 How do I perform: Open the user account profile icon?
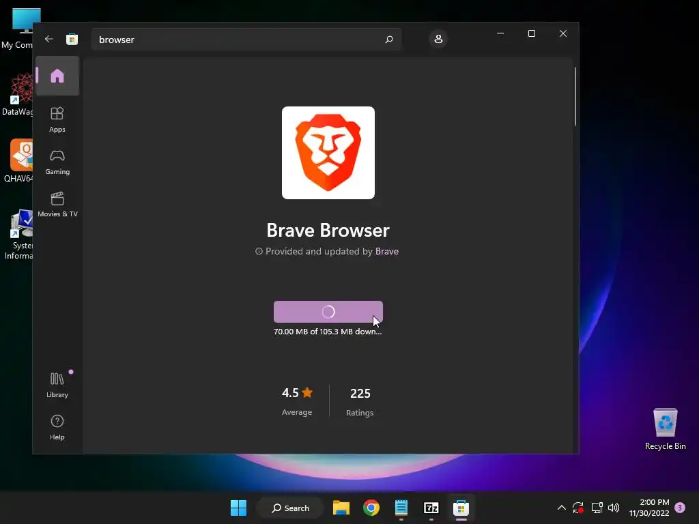pos(438,39)
